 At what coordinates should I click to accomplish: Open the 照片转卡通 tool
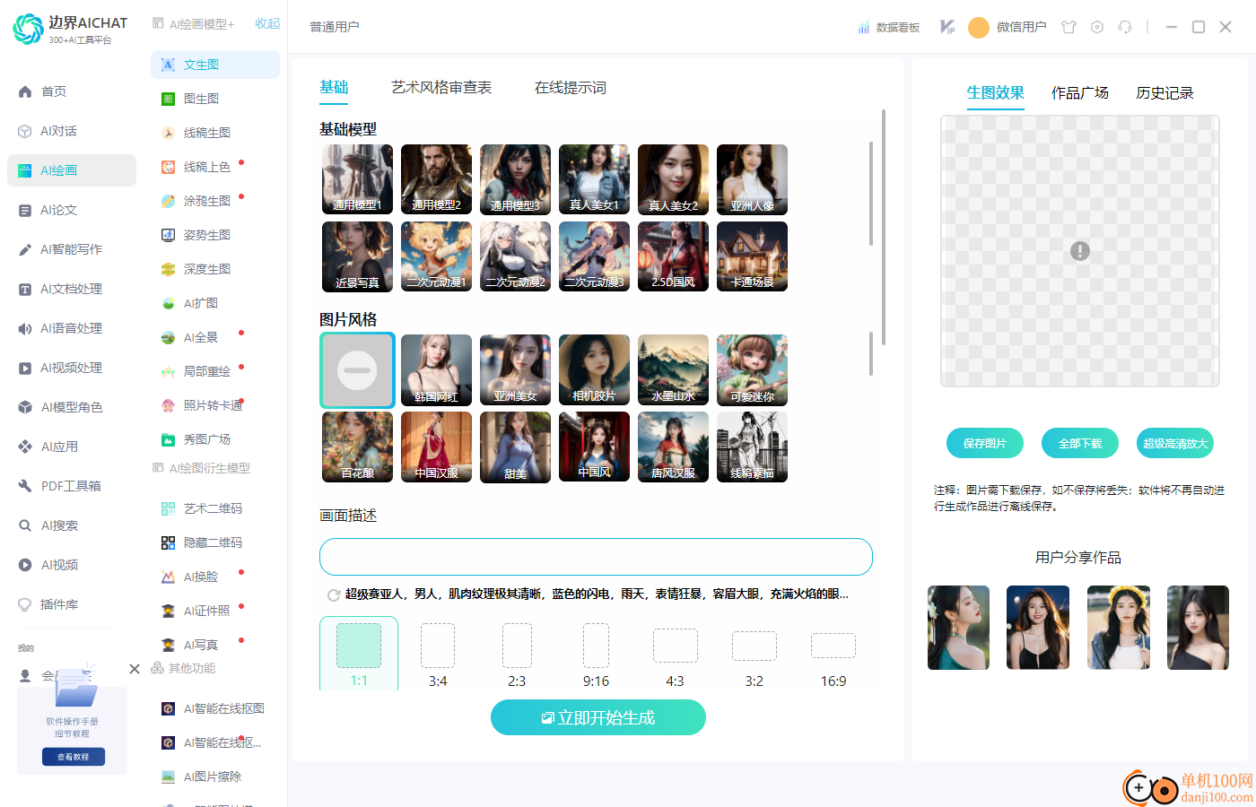coord(214,405)
